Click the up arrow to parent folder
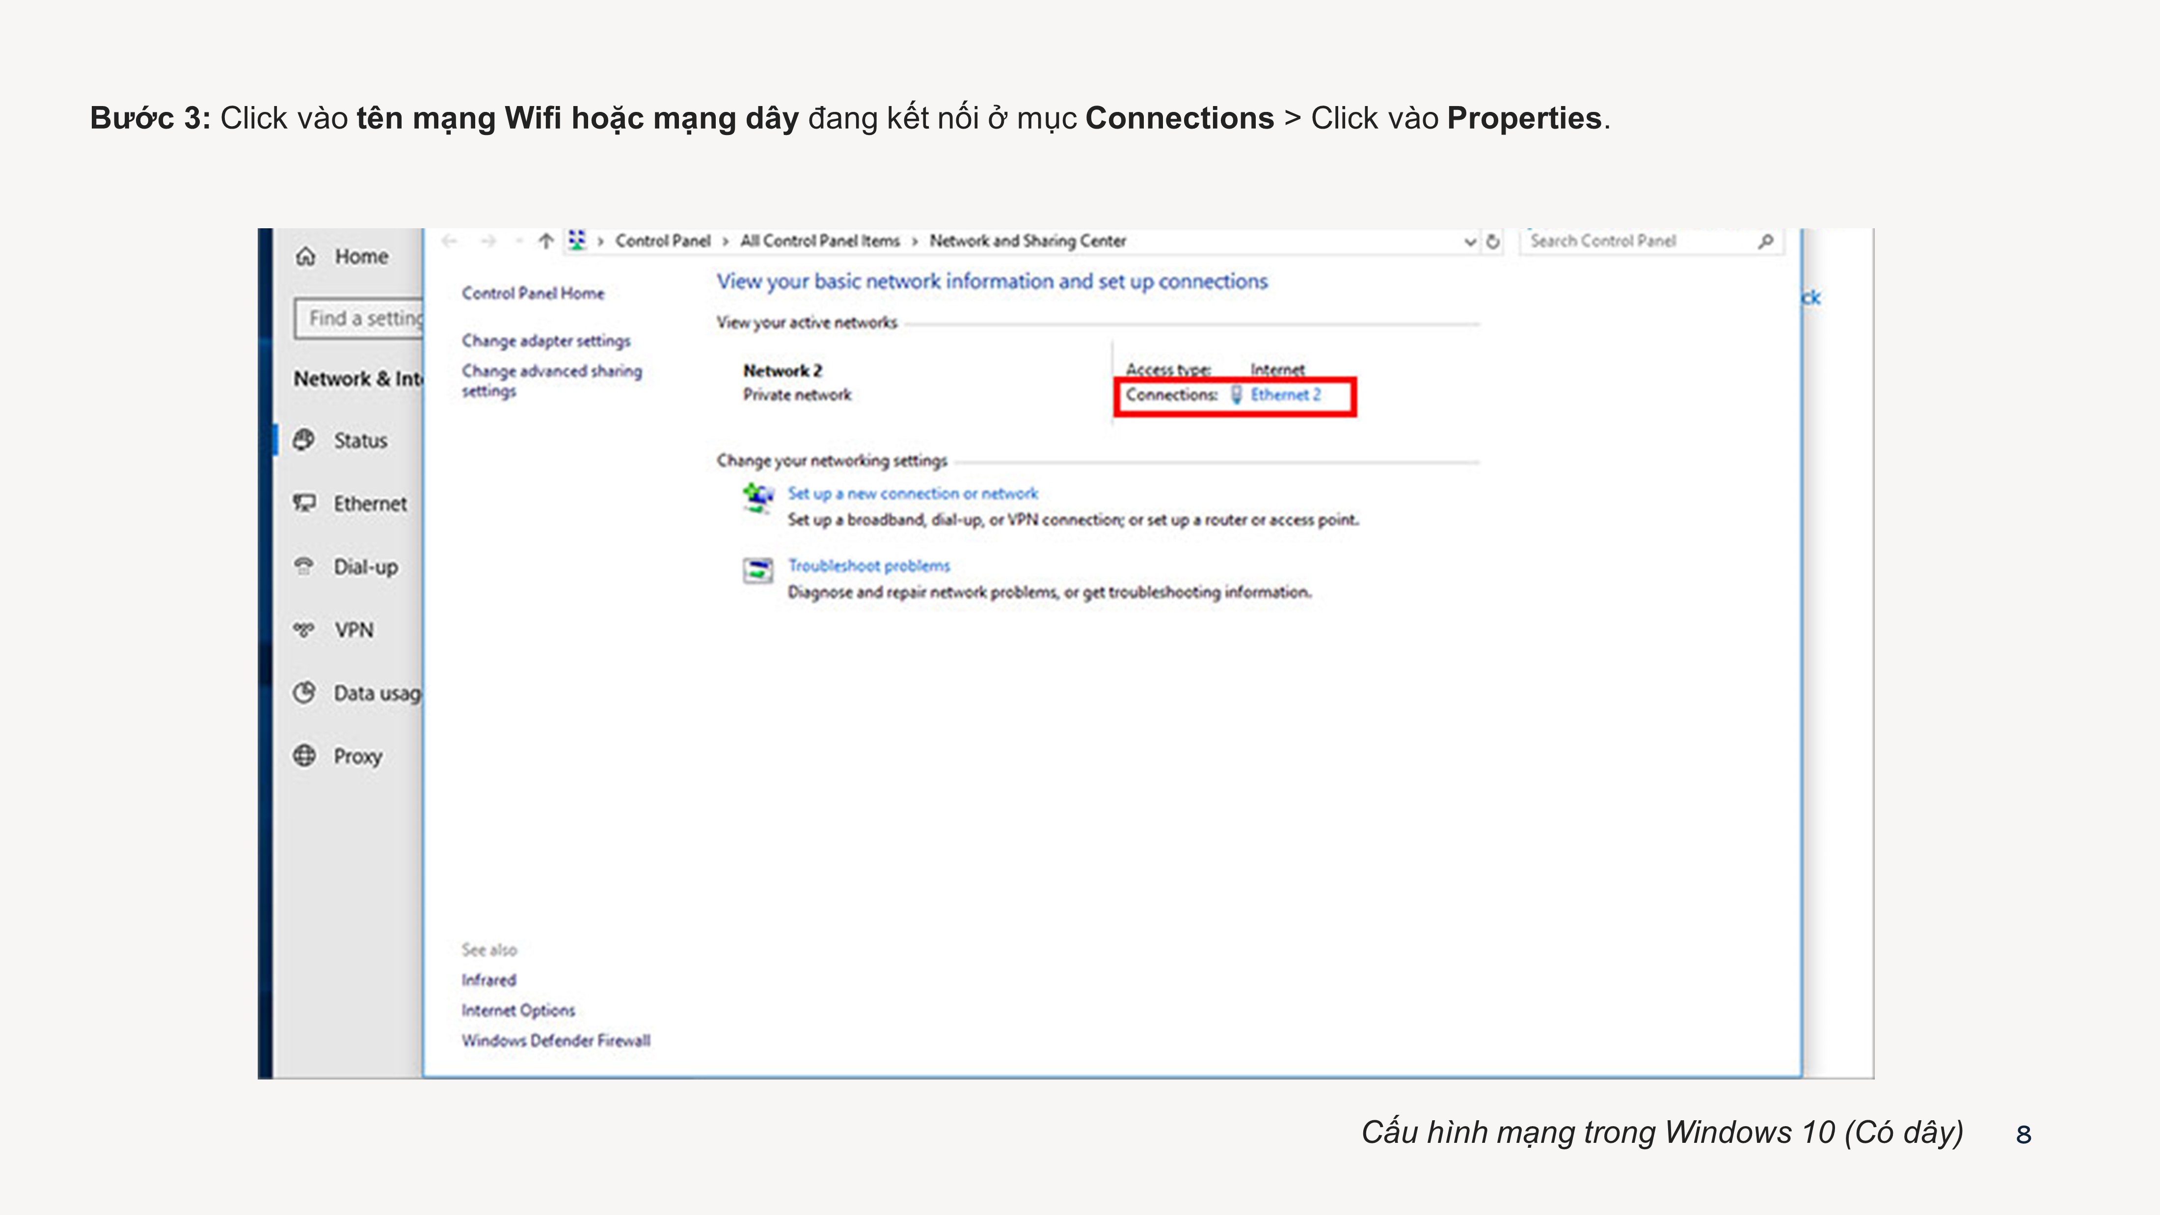 [546, 242]
